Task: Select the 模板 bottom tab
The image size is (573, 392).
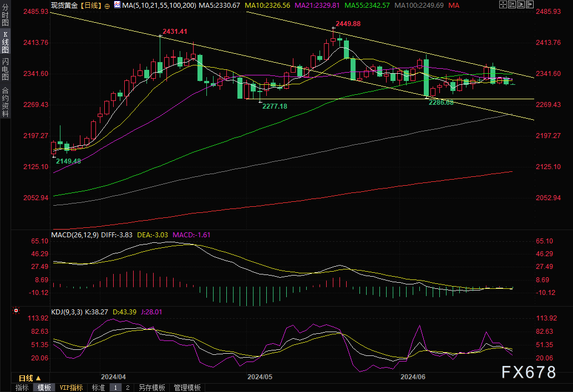Action: click(44, 388)
